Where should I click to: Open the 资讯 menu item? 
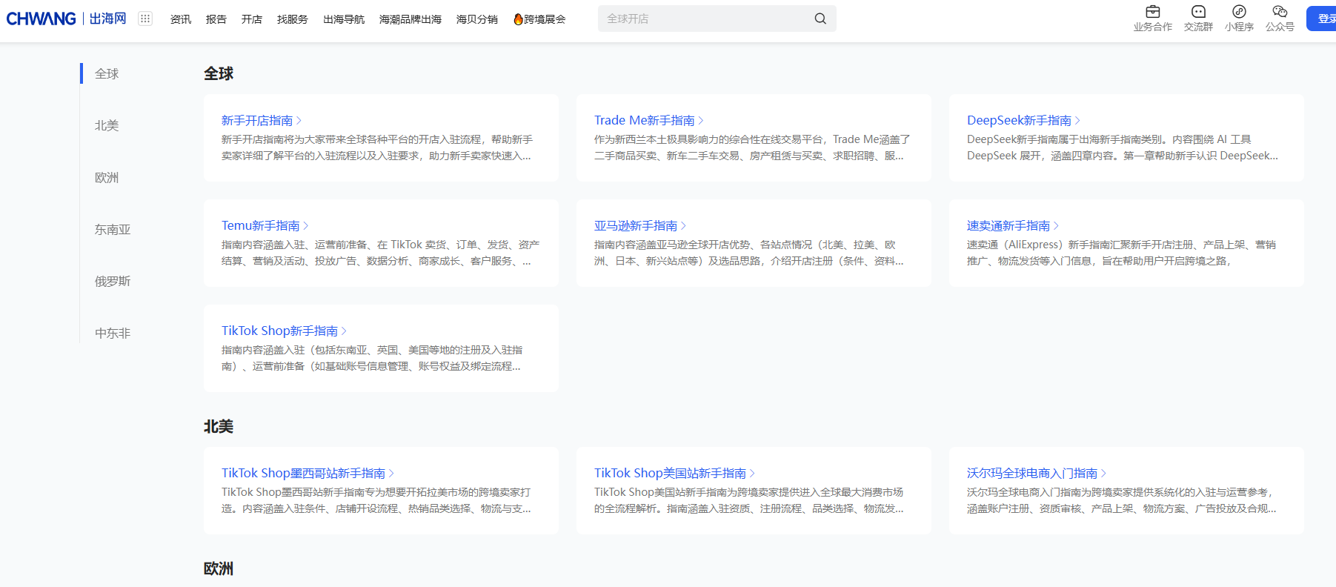click(181, 19)
